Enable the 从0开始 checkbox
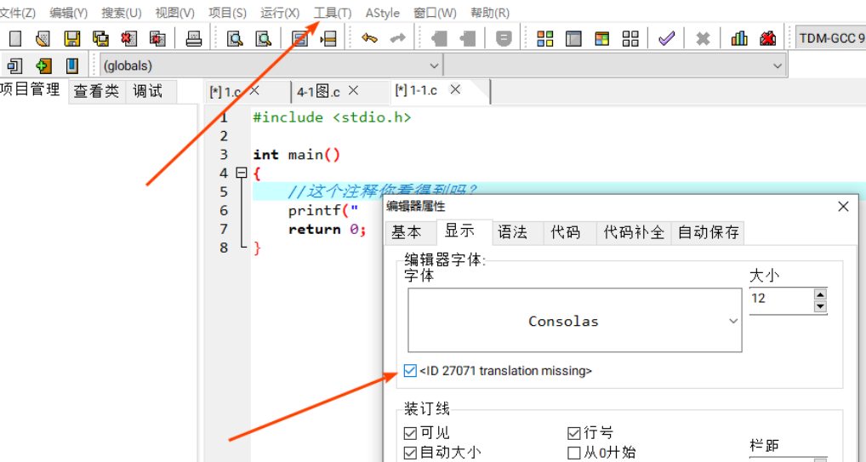Viewport: 866px width, 462px height. coord(574,453)
